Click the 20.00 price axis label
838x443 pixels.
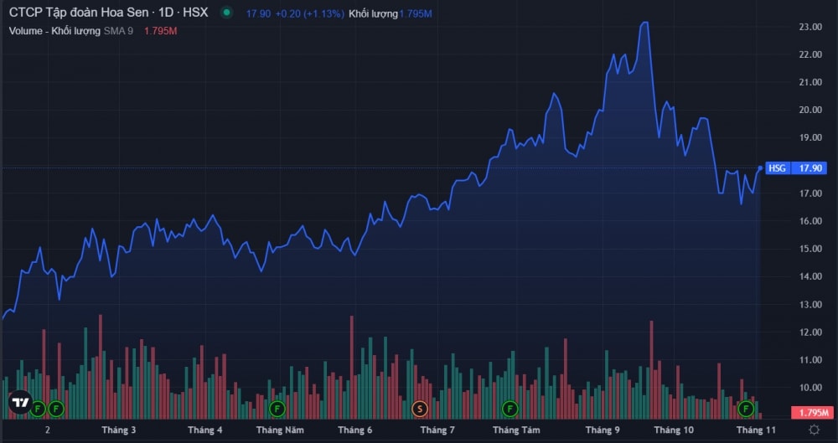coord(810,110)
